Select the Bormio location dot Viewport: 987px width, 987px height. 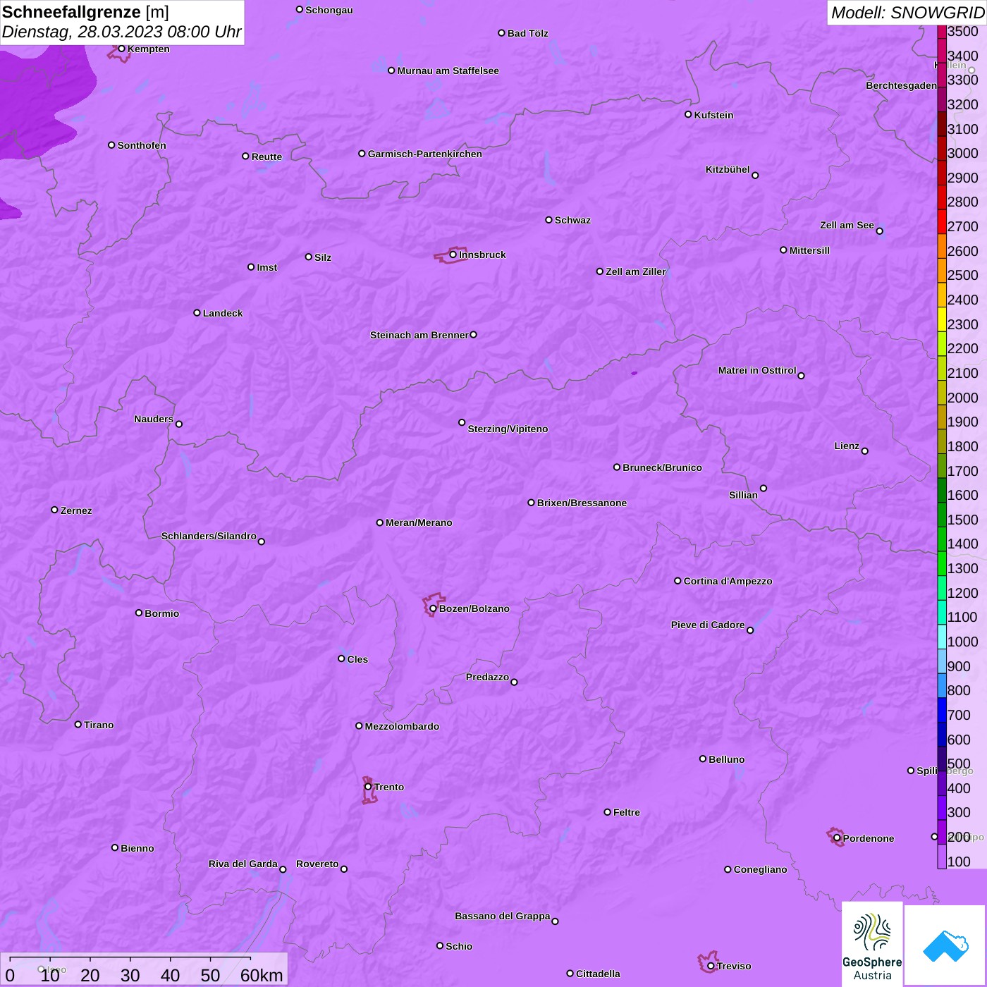coord(139,613)
